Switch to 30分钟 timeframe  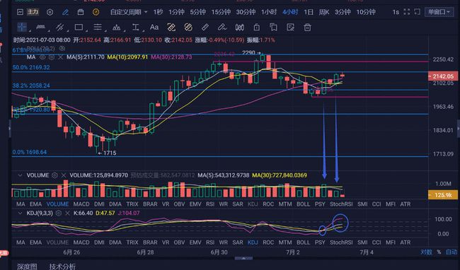coord(246,12)
